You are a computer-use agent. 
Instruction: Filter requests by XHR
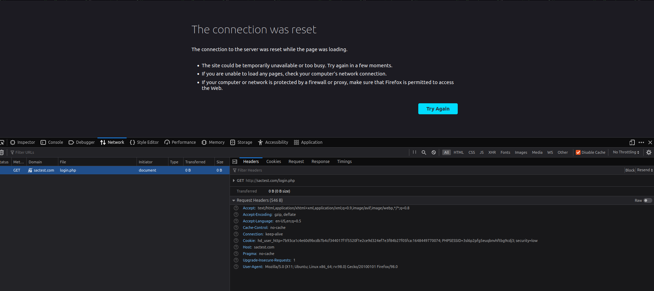492,152
